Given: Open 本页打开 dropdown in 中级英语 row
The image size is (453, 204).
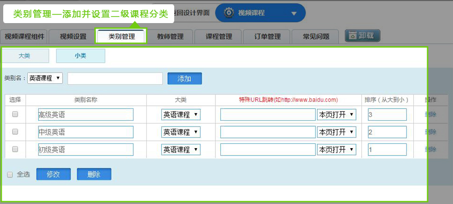Looking at the screenshot, I should 337,132.
